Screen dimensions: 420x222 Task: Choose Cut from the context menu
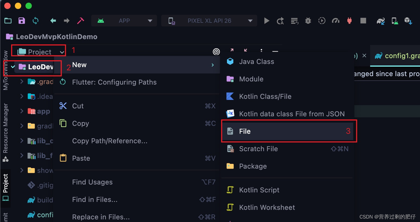pos(137,106)
